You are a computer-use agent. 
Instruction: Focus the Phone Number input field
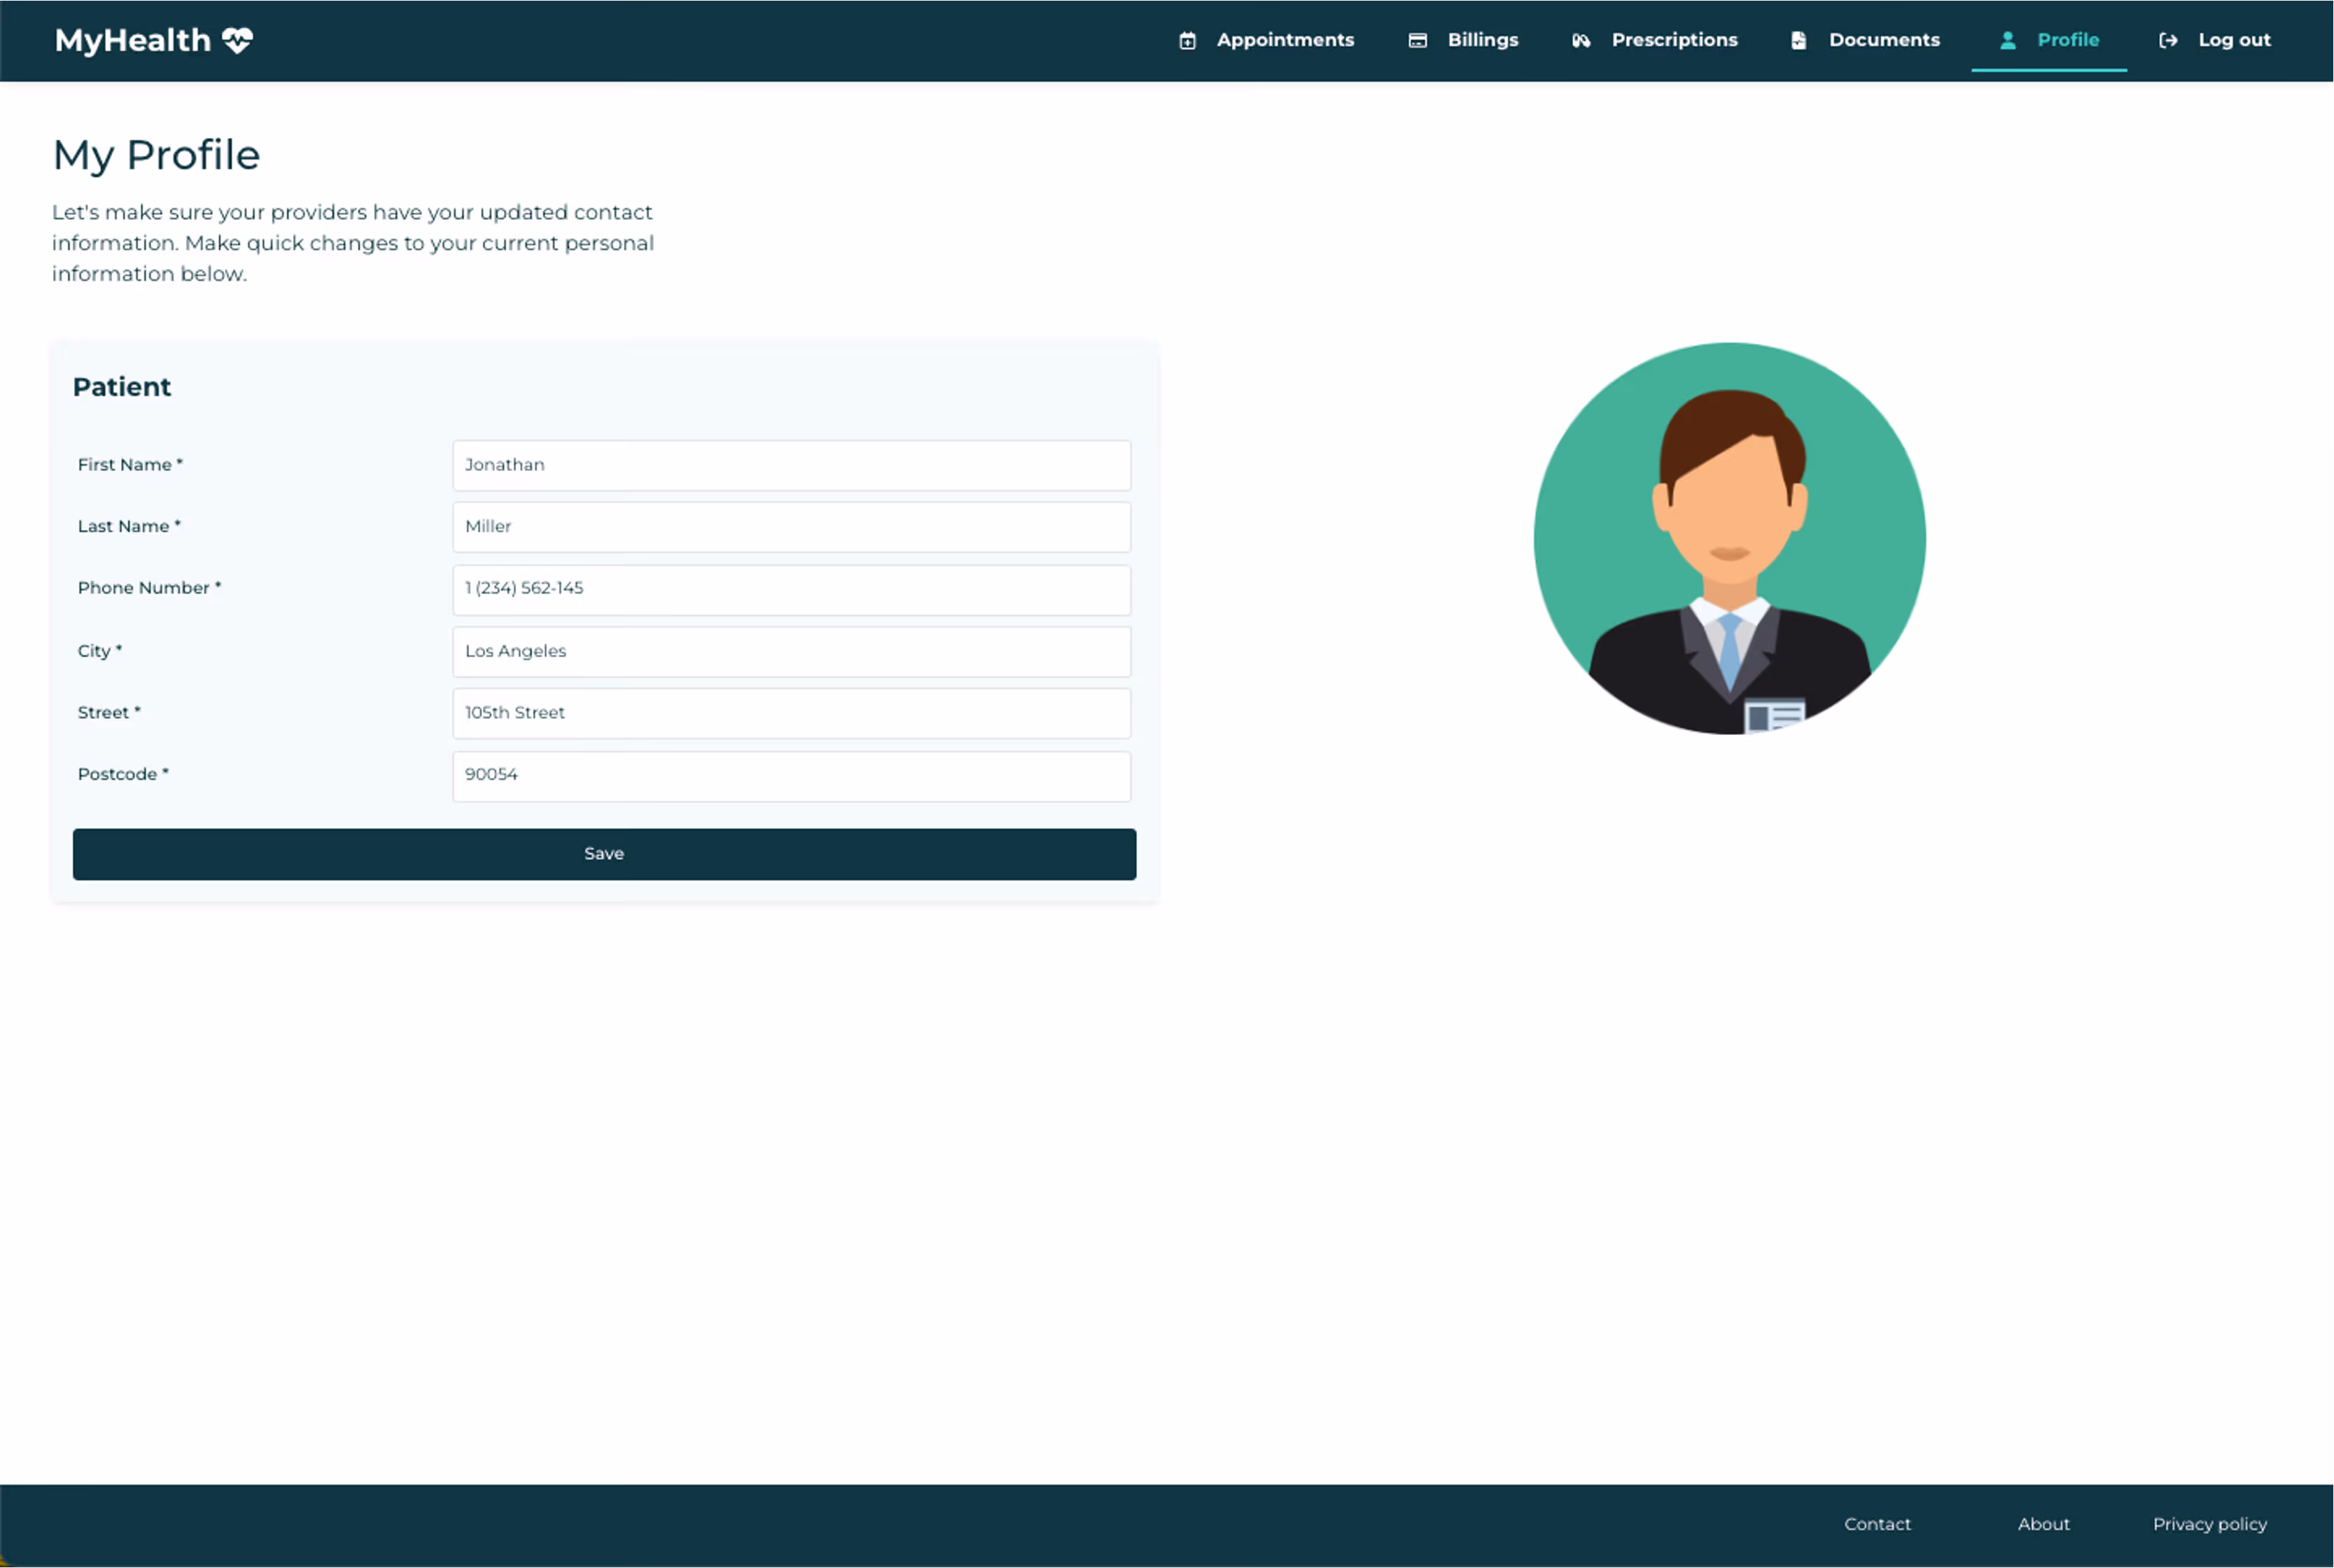[791, 589]
